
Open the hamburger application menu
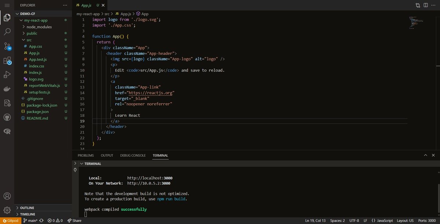point(7,5)
